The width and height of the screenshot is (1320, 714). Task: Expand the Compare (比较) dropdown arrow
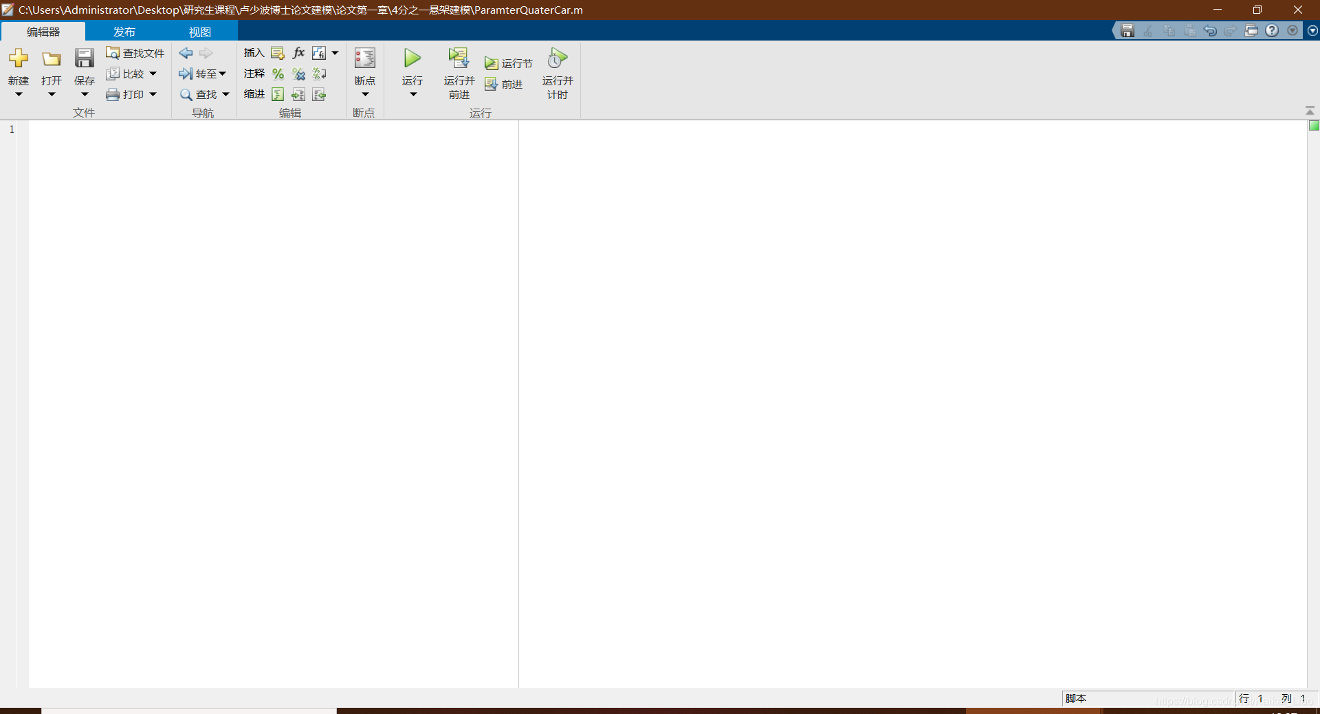153,74
